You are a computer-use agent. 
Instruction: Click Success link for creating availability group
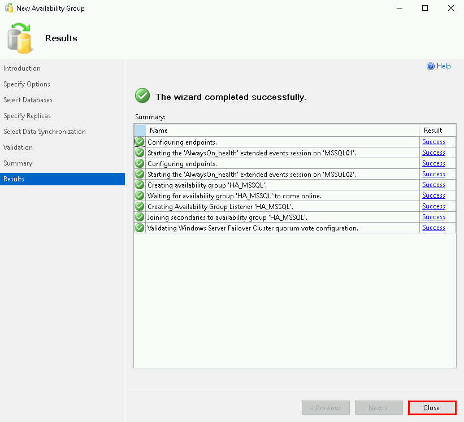(433, 185)
